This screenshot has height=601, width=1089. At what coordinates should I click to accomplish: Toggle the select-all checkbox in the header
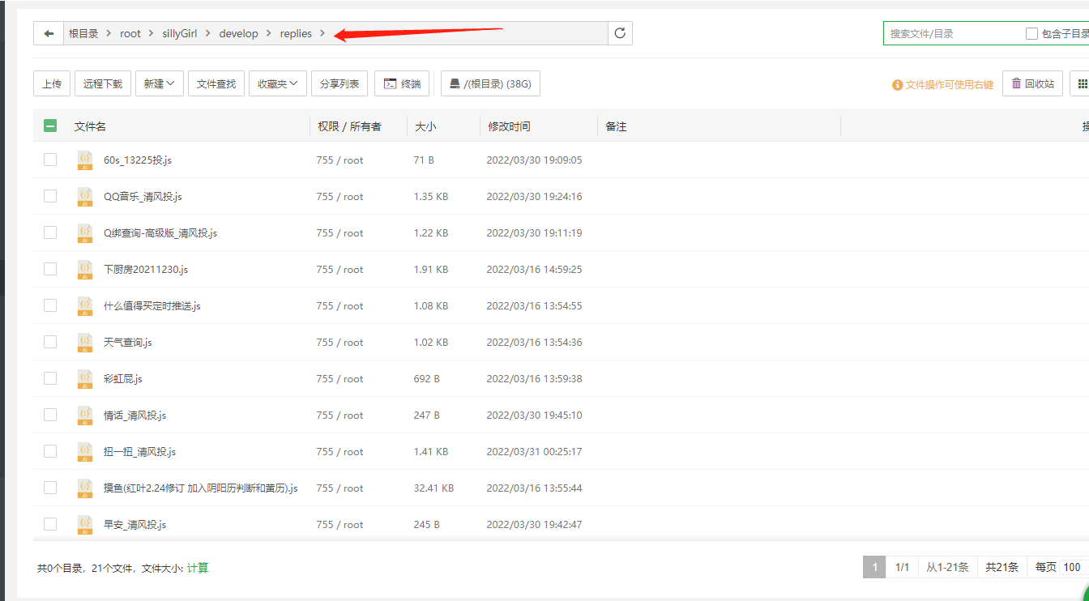[x=50, y=126]
